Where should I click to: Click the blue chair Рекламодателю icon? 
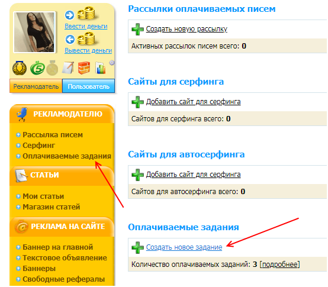pos(22,114)
